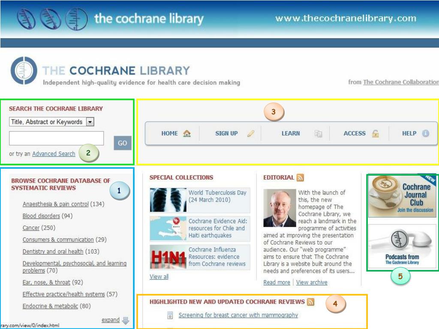Browse Endocrine & metabolic reviews
439x329 pixels.
pyautogui.click(x=50, y=306)
